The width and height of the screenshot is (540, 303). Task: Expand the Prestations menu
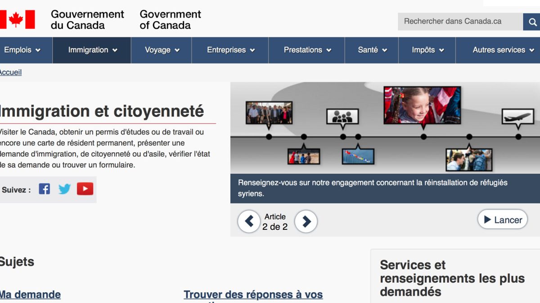click(307, 50)
